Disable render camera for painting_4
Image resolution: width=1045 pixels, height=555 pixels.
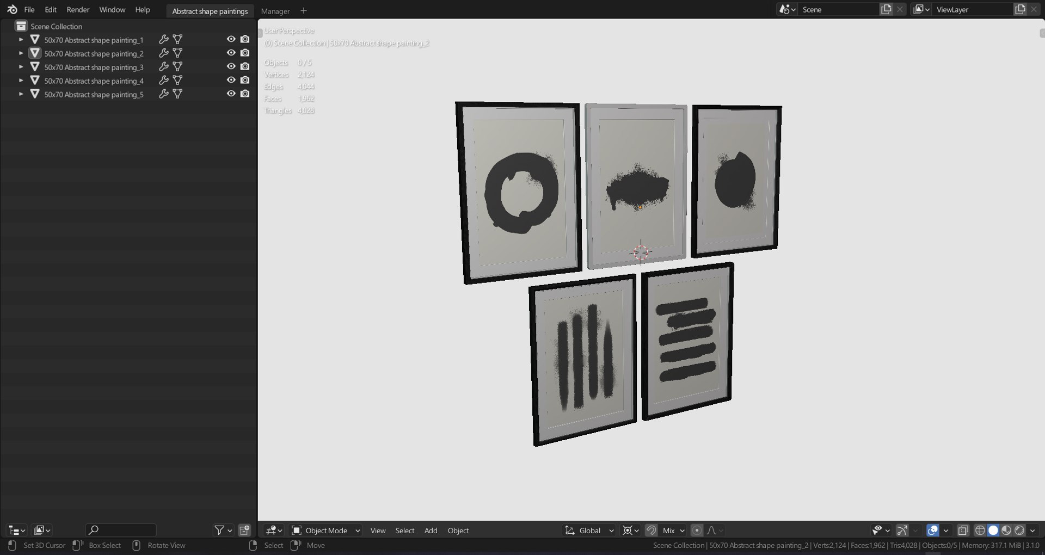245,80
